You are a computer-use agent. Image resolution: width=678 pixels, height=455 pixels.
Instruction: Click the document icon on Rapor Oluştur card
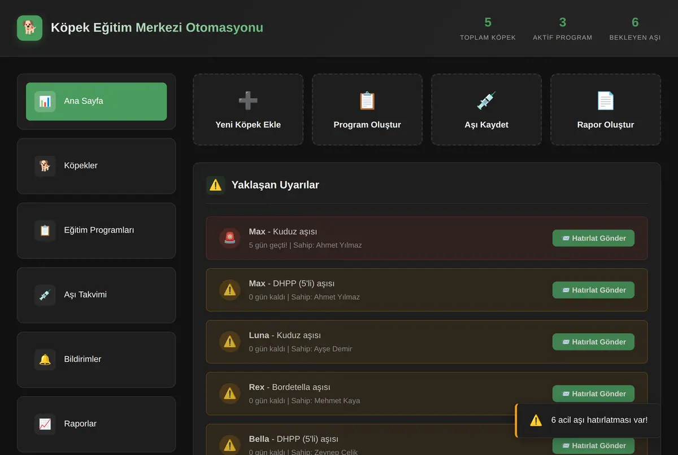tap(606, 100)
